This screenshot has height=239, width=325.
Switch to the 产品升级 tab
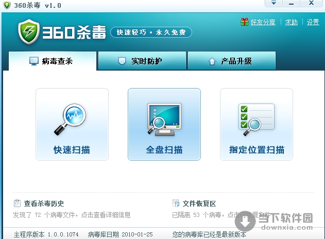pyautogui.click(x=232, y=61)
